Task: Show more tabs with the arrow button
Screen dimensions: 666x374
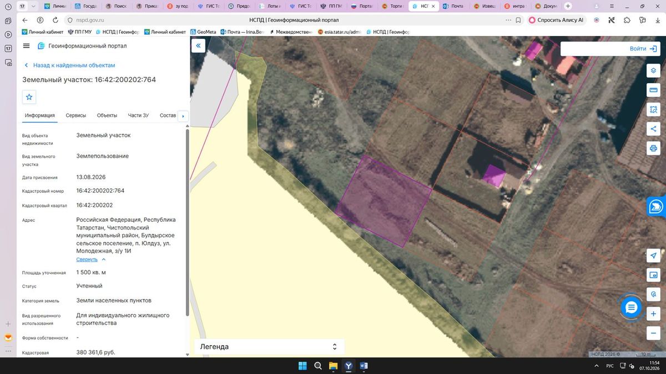Action: click(x=183, y=116)
